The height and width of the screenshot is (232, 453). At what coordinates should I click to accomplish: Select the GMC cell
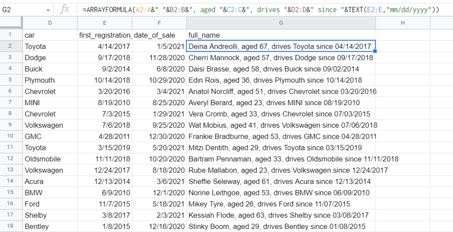tap(50, 136)
